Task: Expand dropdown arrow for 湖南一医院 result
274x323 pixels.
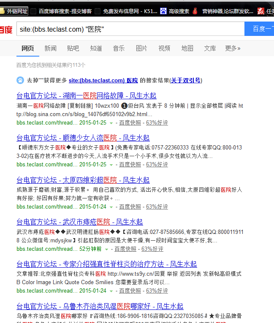Action: pyautogui.click(x=111, y=123)
